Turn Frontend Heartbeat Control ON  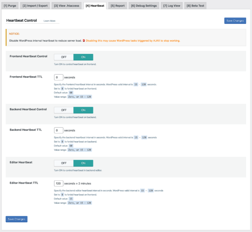[83, 57]
